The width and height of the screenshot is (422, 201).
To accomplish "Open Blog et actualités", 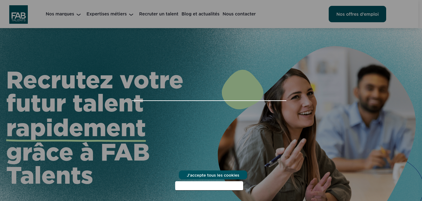I will (x=200, y=14).
